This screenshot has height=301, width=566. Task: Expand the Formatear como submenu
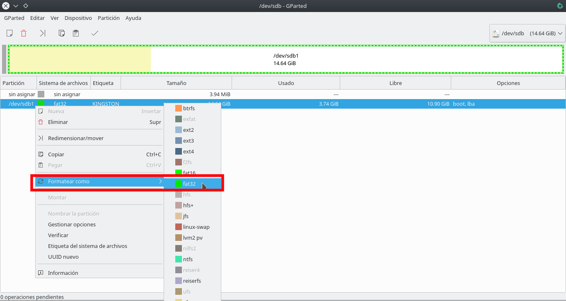pos(100,181)
